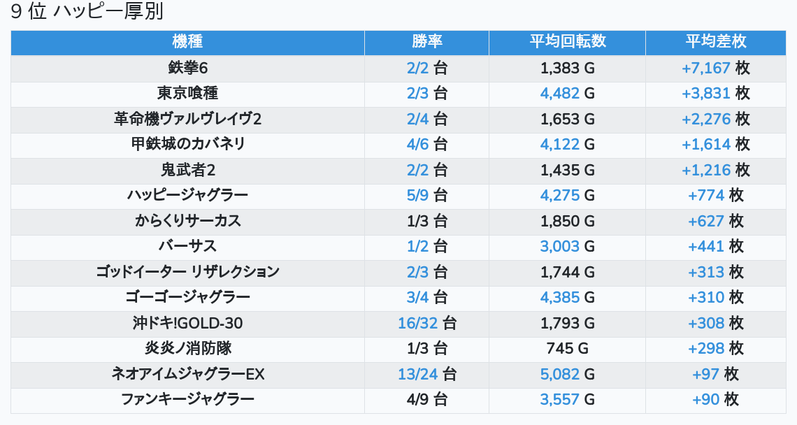The image size is (797, 425).
Task: Open the +1,216 difference for 鬼武者2
Action: point(705,170)
